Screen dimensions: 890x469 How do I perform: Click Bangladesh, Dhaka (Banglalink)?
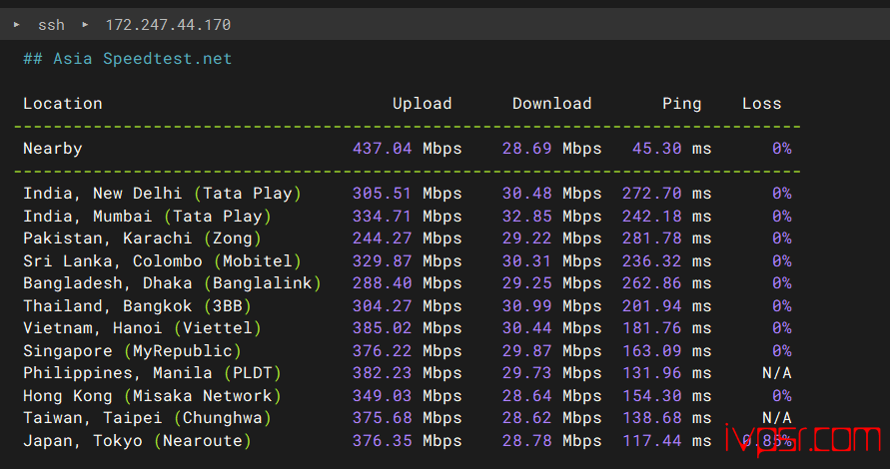172,283
